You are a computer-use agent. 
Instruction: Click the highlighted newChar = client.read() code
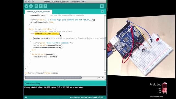47,34
